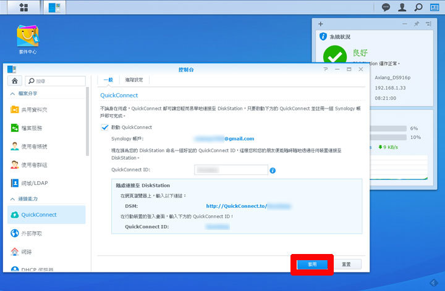Select QuickConnect in the sidebar
The width and height of the screenshot is (445, 291).
point(46,215)
